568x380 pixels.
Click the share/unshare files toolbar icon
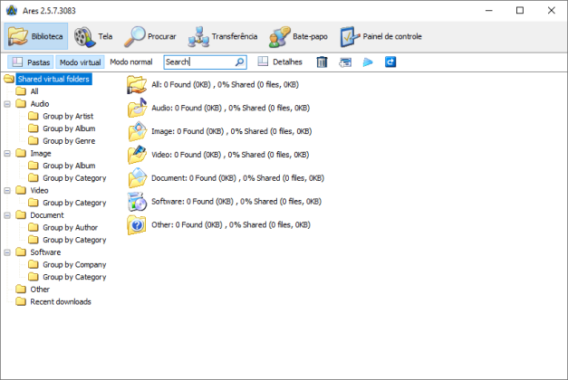pos(345,62)
